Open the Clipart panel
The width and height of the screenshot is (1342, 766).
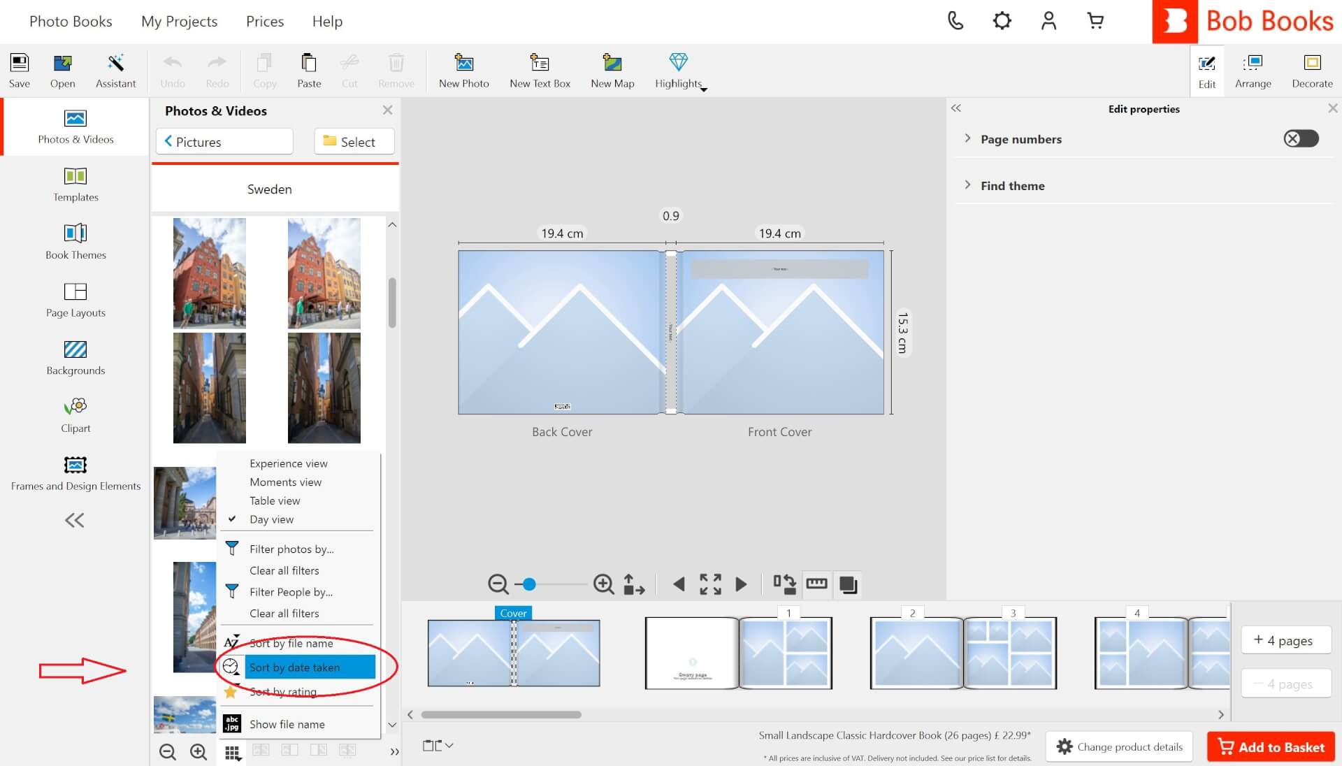click(x=75, y=416)
